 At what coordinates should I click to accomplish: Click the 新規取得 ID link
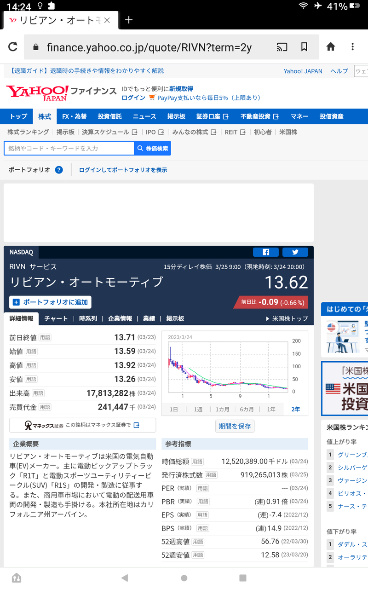[181, 89]
